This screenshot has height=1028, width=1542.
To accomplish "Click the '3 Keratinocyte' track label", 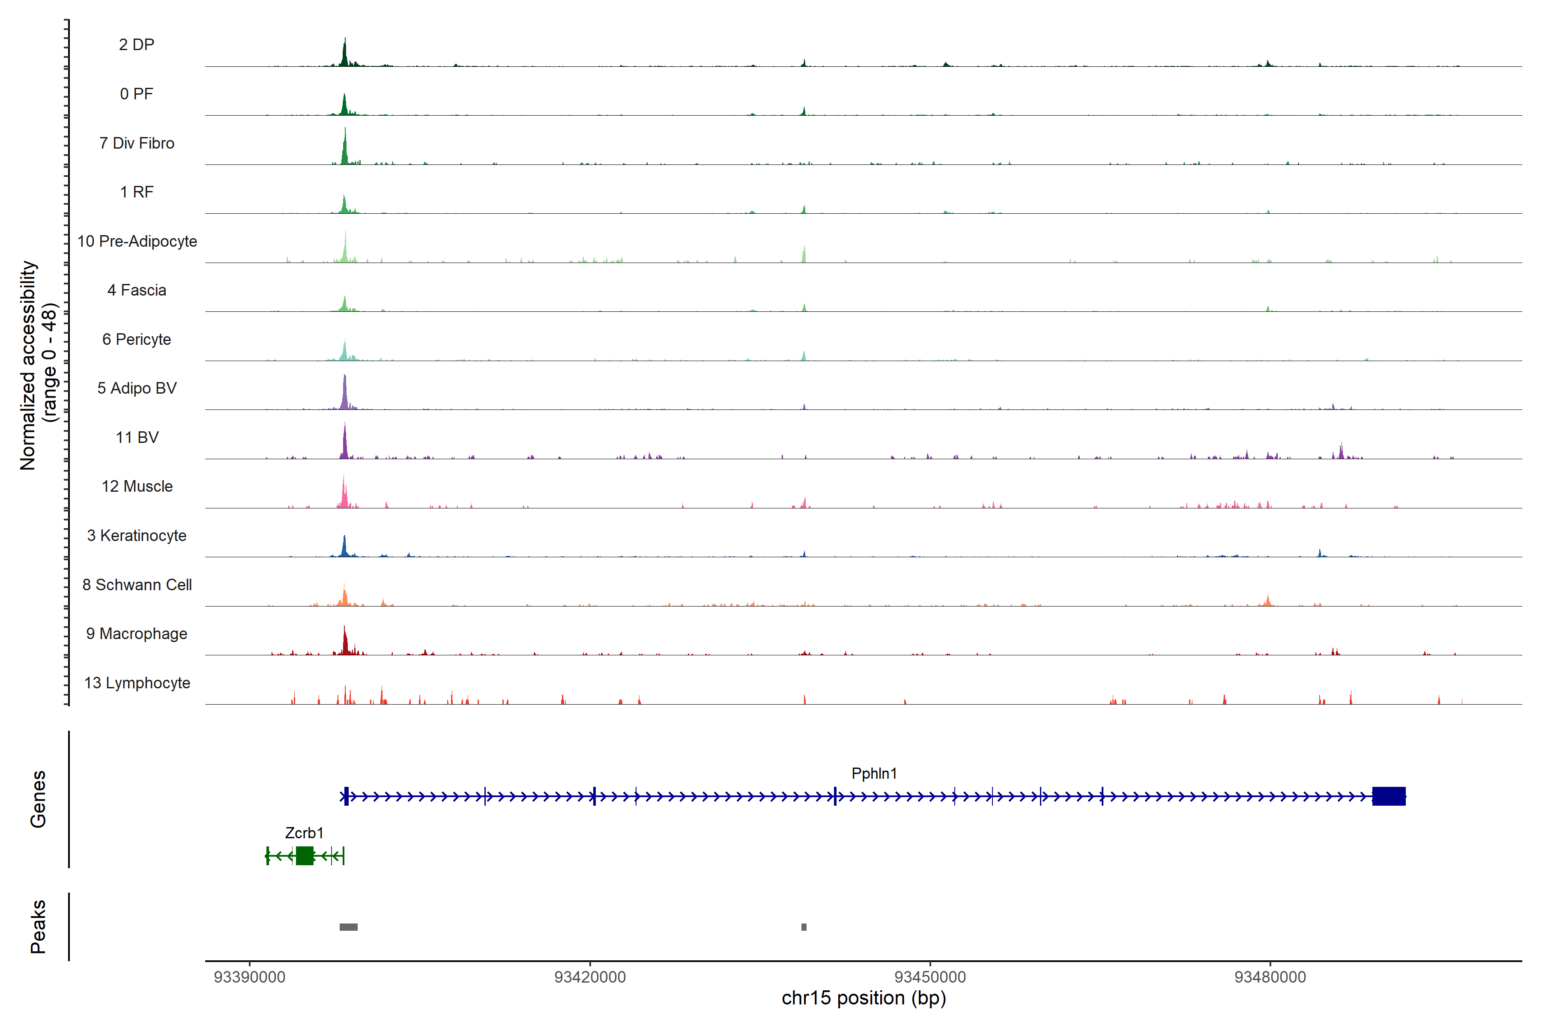I will tap(137, 536).
